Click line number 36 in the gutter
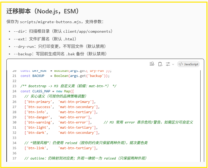The width and height of the screenshot is (208, 168). 14,153
